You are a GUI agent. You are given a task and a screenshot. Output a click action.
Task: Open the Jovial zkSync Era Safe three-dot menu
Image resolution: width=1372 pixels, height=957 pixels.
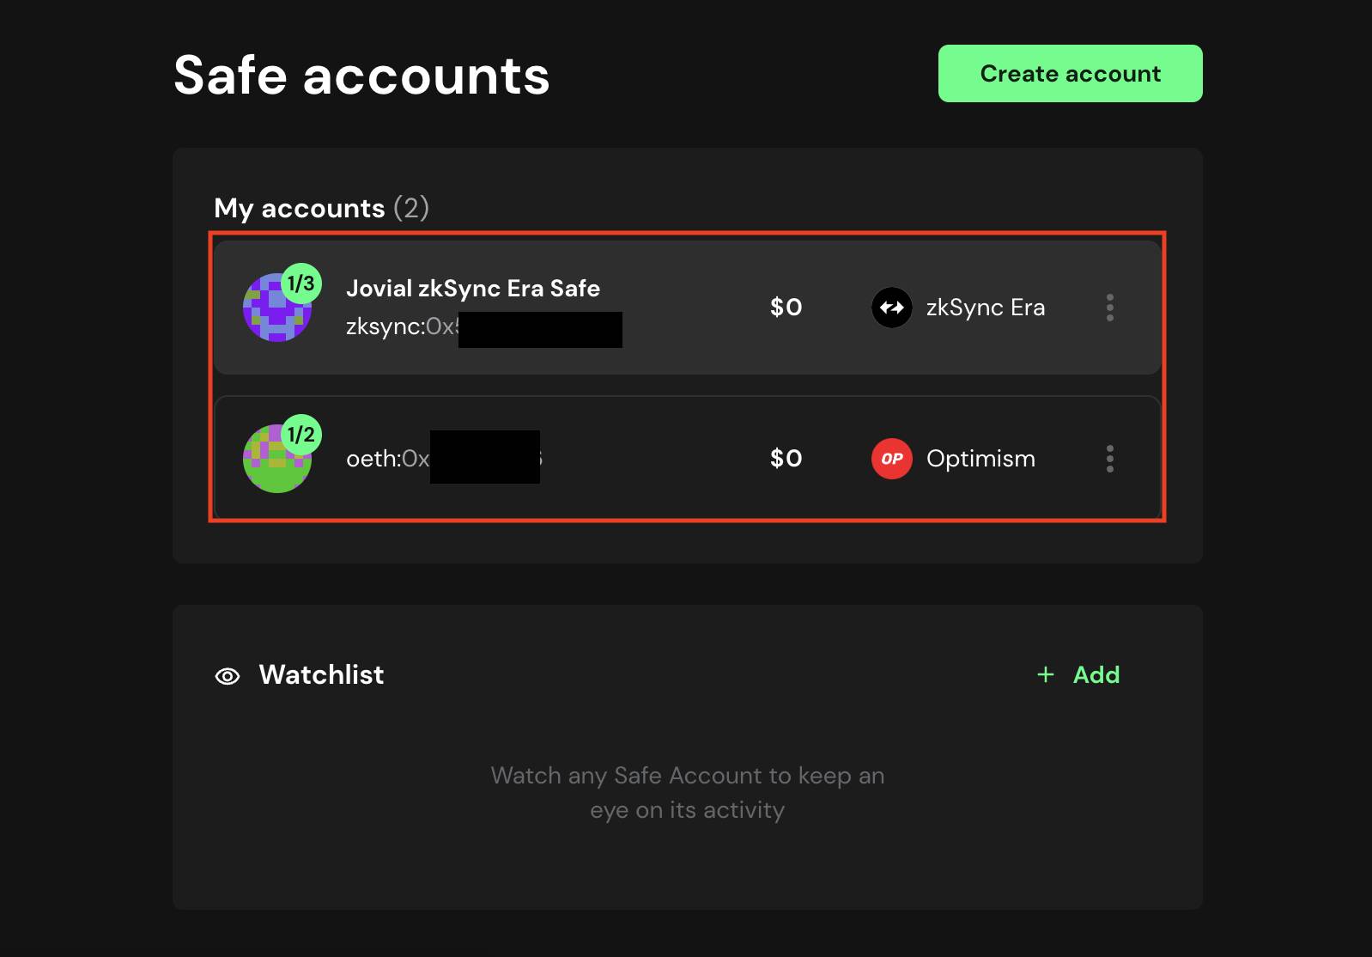click(1110, 308)
